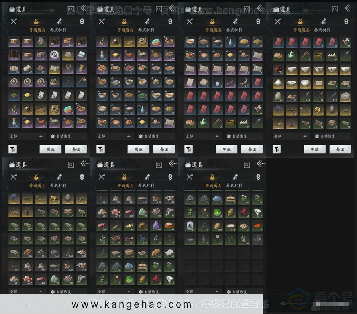This screenshot has width=357, height=314.
Task: Expand the 全部 dropdown in the 582-chest panel
Action: (x=27, y=136)
